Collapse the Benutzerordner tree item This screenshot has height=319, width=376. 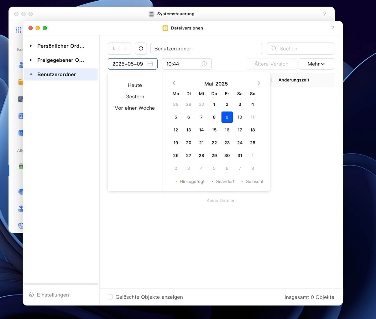[31, 75]
